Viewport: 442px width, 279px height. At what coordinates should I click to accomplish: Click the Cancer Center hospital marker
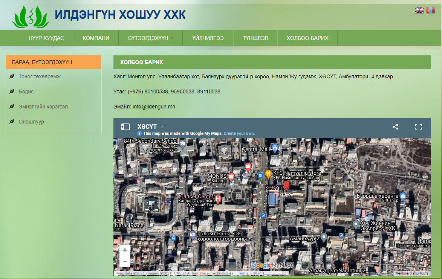pyautogui.click(x=218, y=198)
